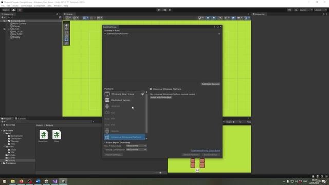Select Enemy object in Hierarchy
This screenshot has width=329, height=185.
16,37
